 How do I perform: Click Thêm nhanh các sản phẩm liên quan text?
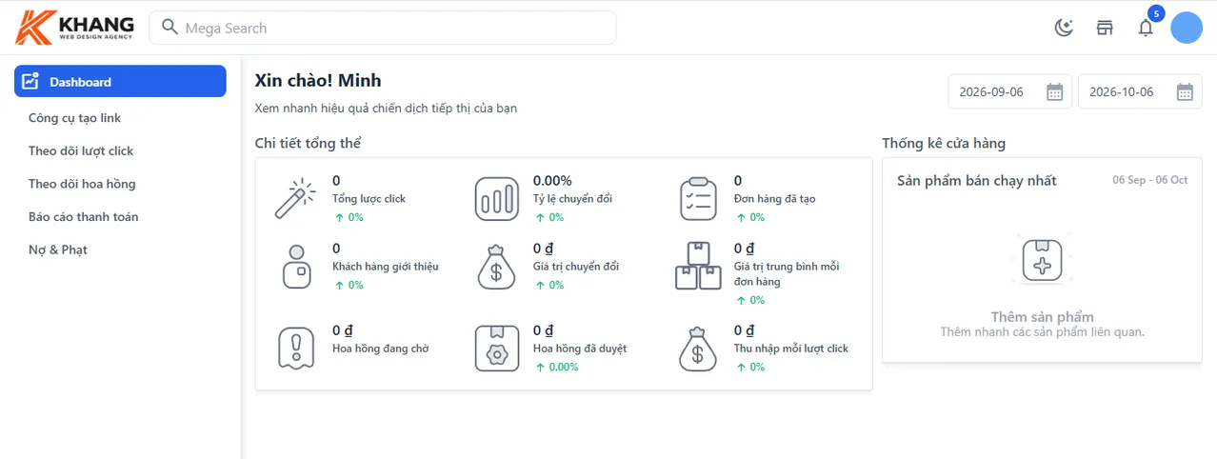click(1042, 332)
